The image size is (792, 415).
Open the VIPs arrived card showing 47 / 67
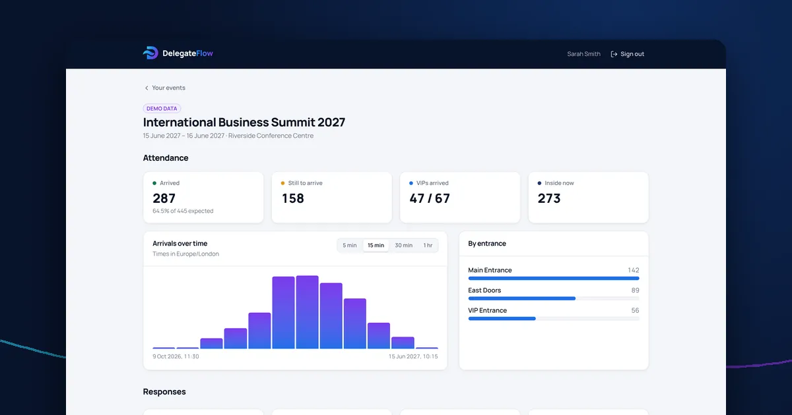coord(460,198)
